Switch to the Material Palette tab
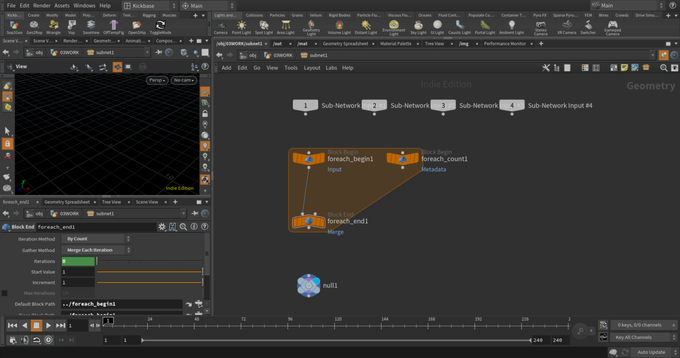680x358 pixels. click(x=396, y=44)
